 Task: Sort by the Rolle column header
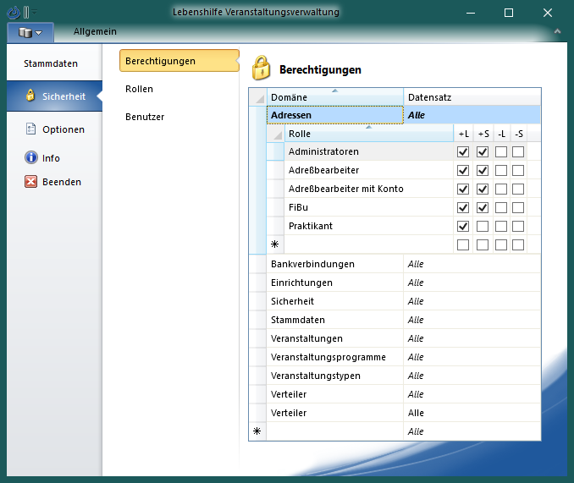[x=369, y=134]
